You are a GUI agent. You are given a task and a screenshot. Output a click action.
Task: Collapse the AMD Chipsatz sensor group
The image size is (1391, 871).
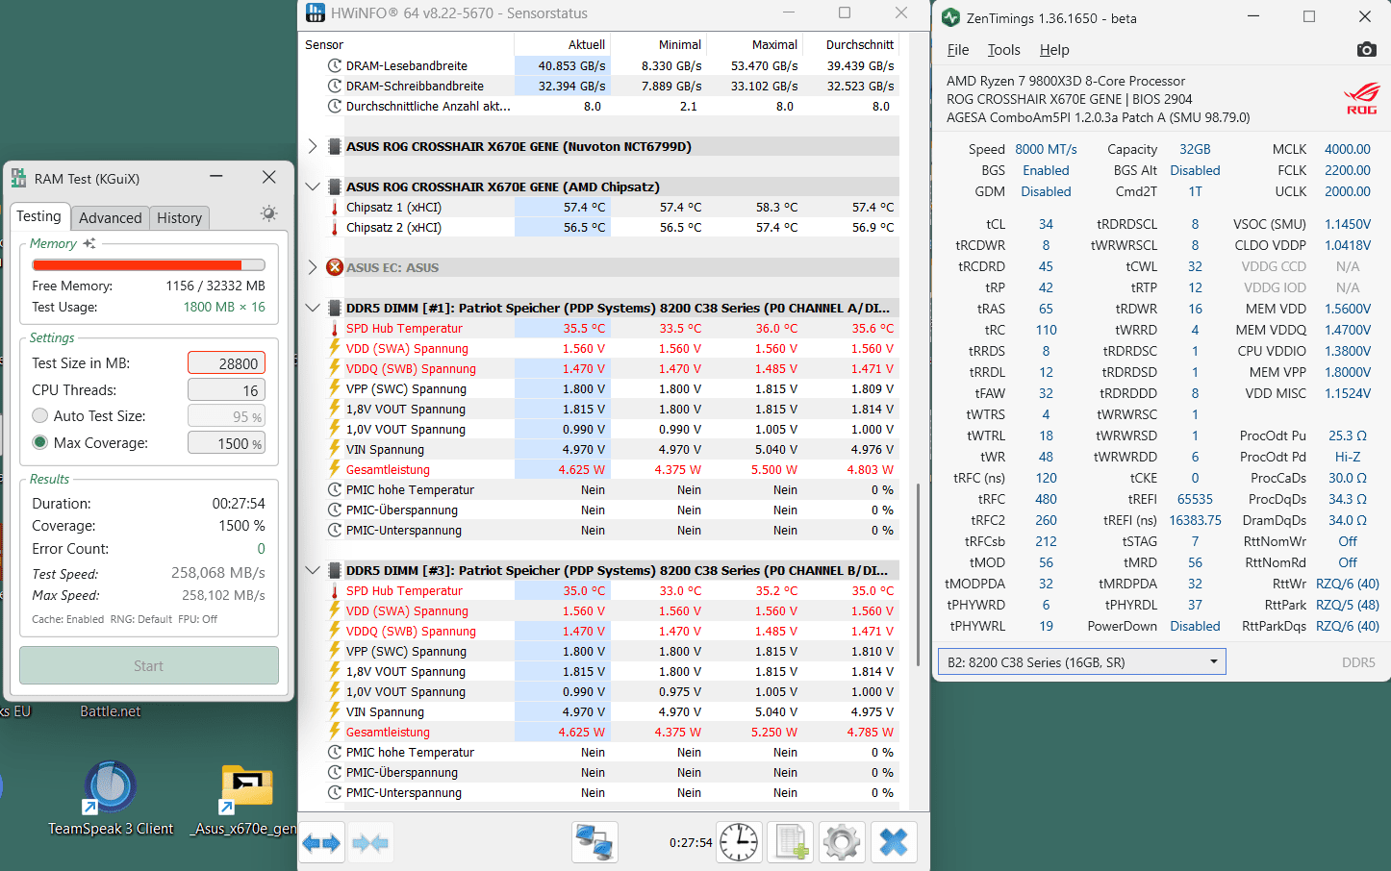point(313,187)
